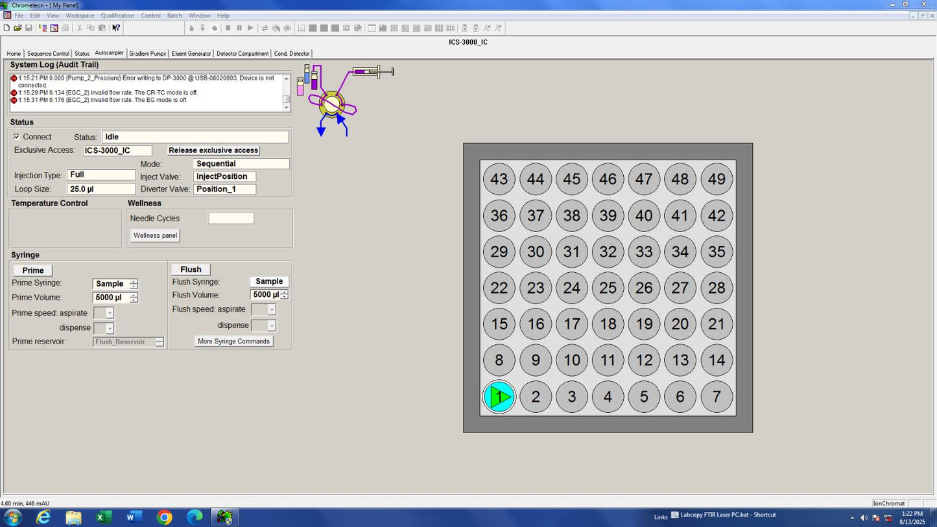Select vial position 1 with green arrow
Image resolution: width=937 pixels, height=527 pixels.
click(x=499, y=397)
